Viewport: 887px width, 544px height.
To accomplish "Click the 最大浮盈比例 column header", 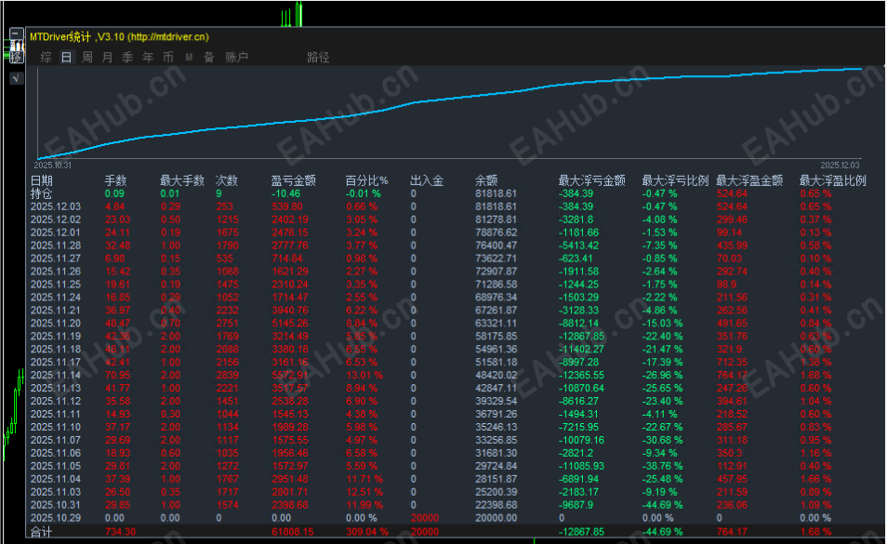I will coord(833,180).
